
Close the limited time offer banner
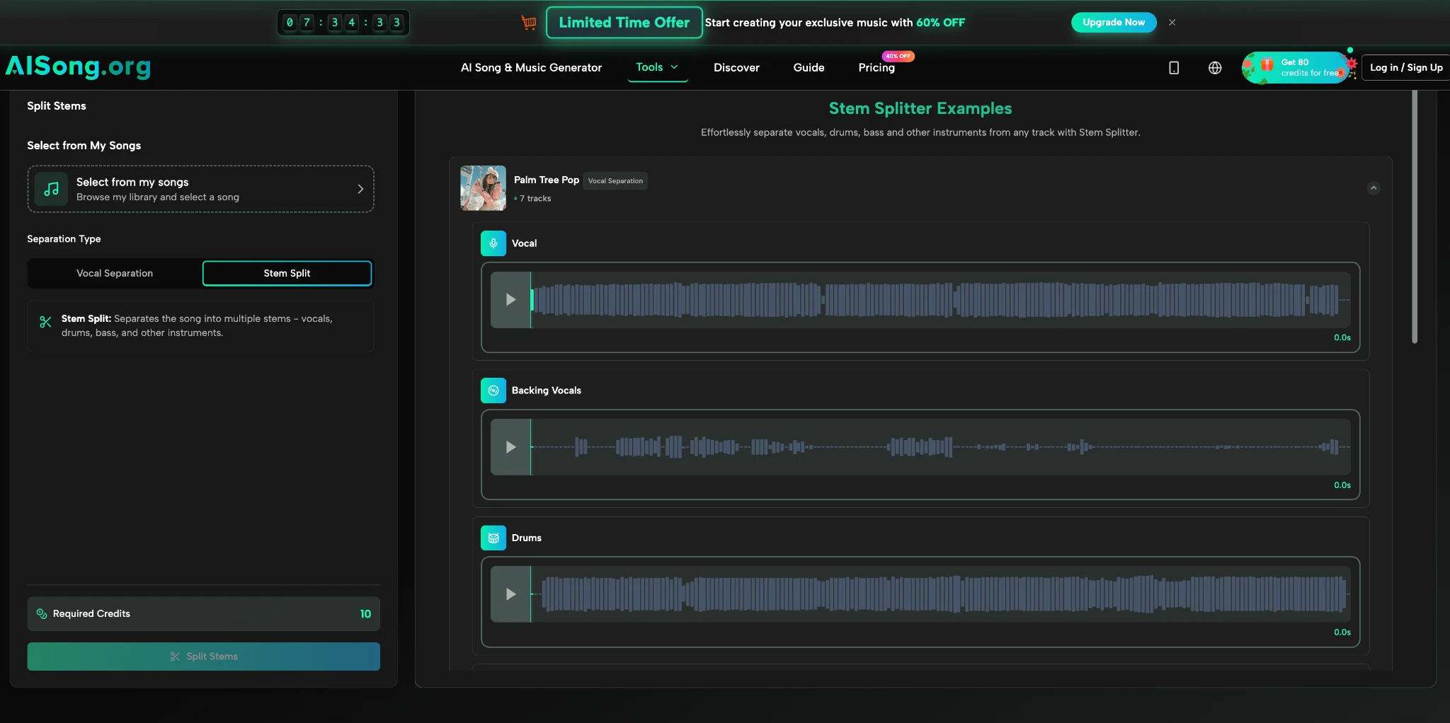click(1172, 23)
